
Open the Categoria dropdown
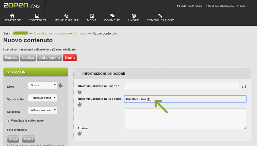click(x=43, y=110)
